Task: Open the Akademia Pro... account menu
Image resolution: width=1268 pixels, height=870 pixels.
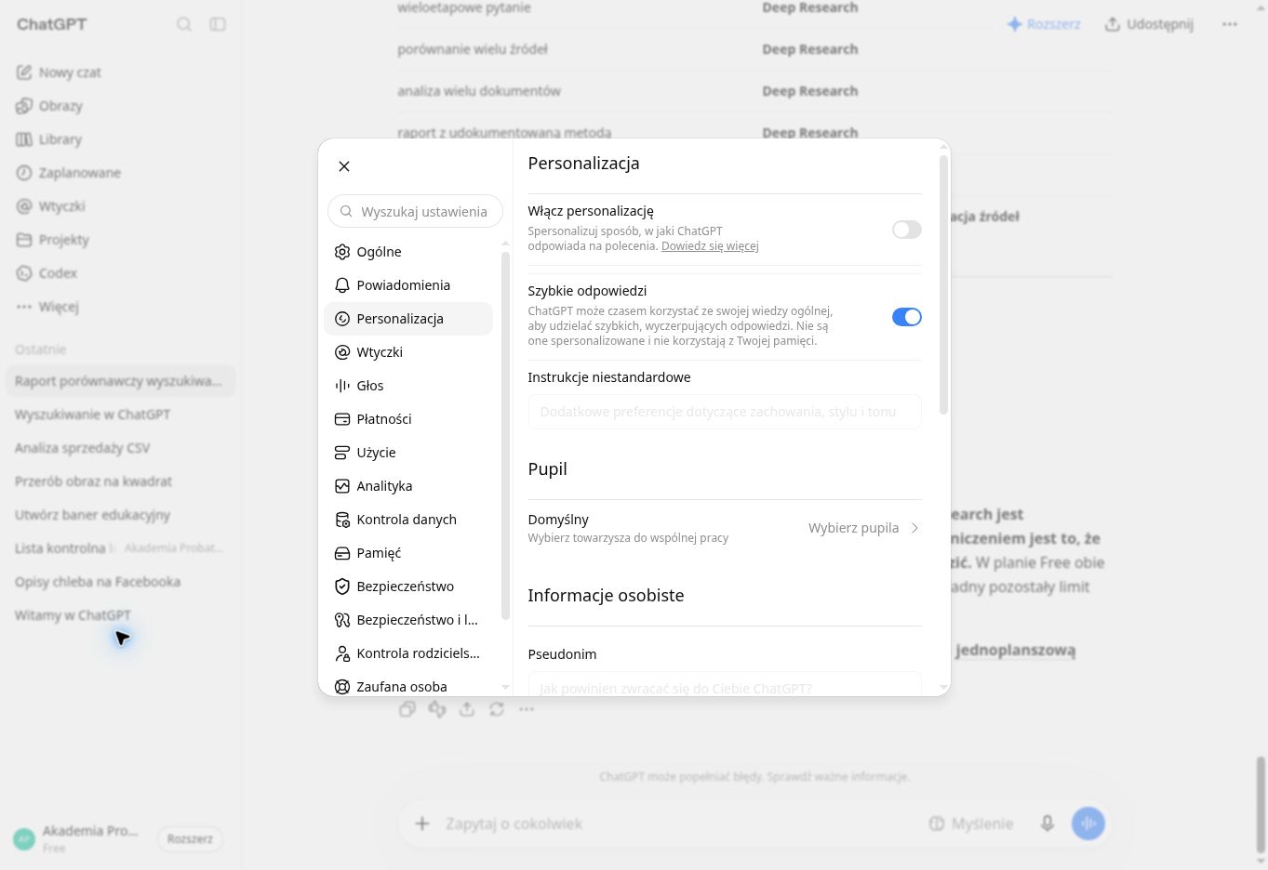Action: [78, 838]
